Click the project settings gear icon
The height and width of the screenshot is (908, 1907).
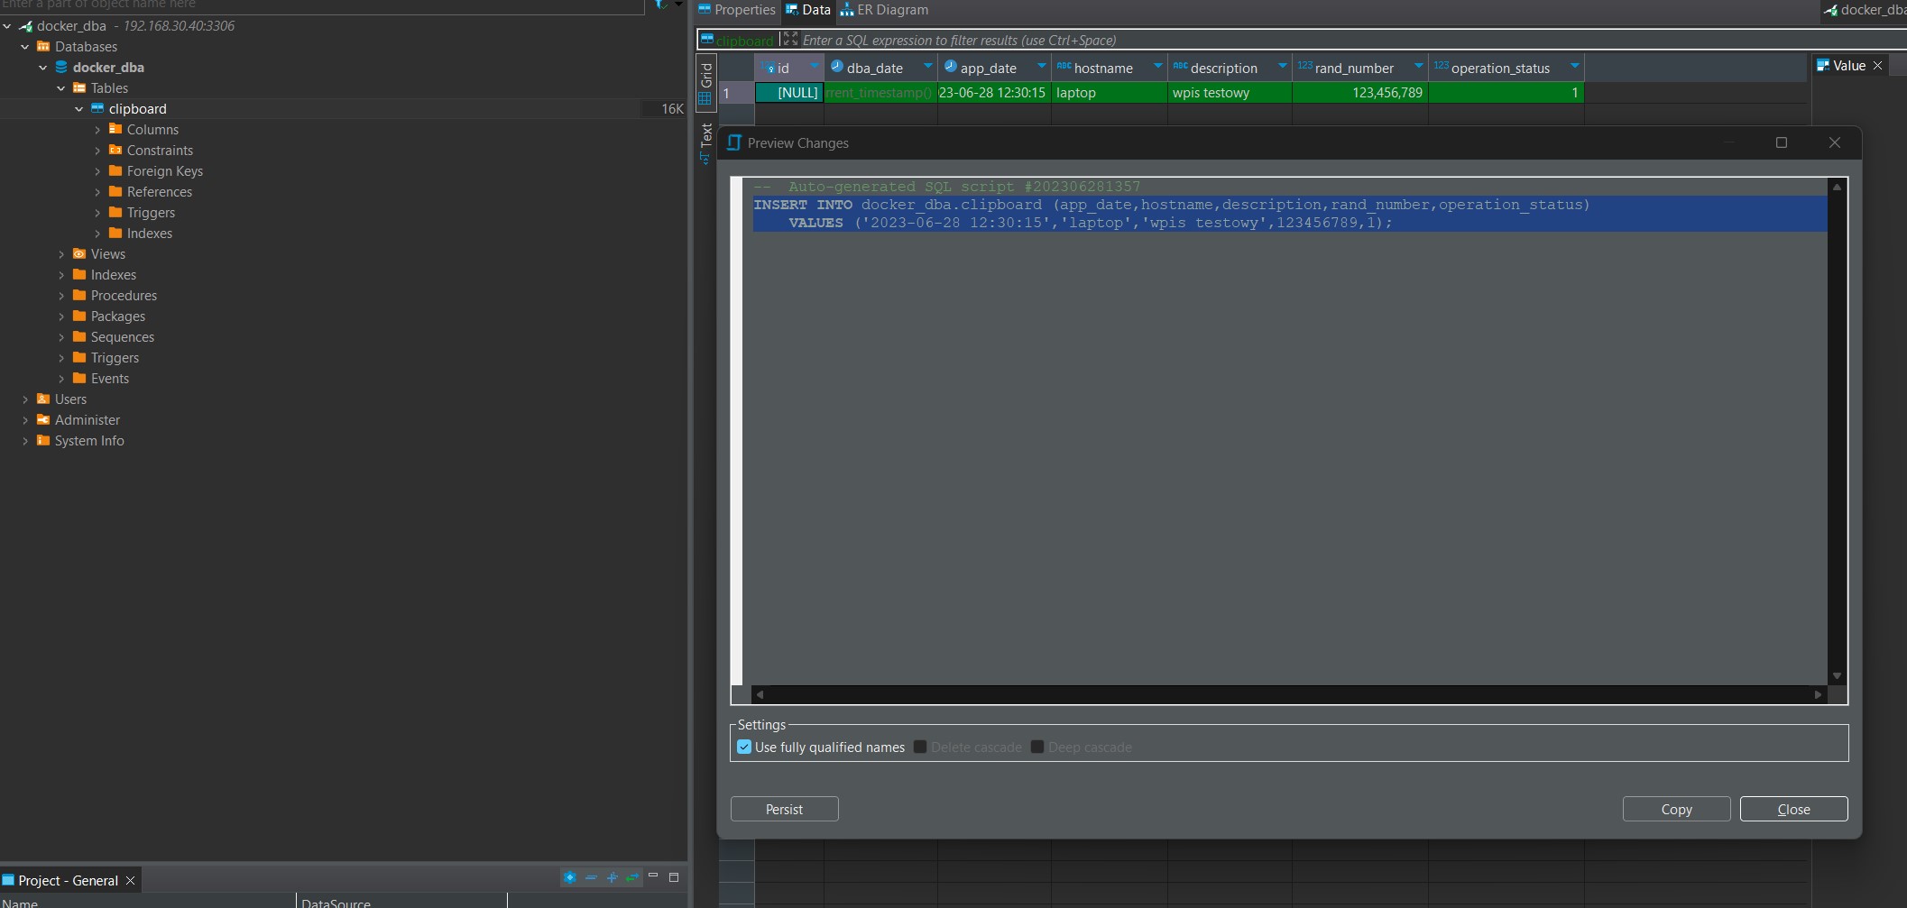tap(569, 877)
